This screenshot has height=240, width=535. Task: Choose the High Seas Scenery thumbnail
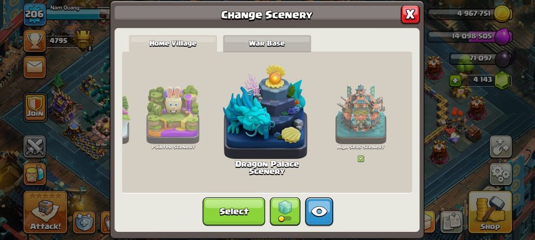(361, 114)
